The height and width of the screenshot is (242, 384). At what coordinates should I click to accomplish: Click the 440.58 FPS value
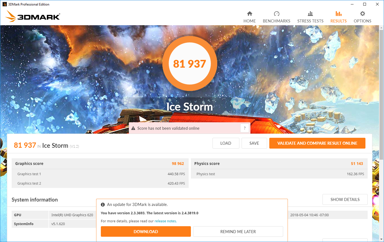(176, 174)
